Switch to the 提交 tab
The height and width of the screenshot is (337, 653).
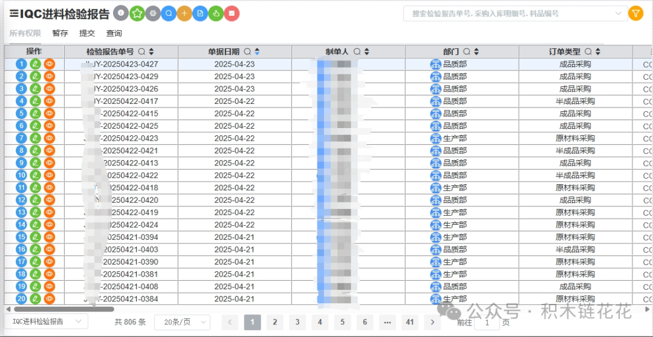pos(87,33)
